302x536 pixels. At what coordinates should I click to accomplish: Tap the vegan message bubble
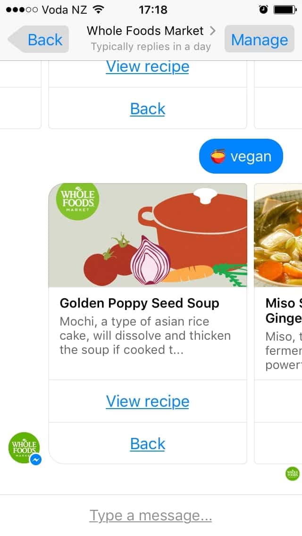[241, 156]
